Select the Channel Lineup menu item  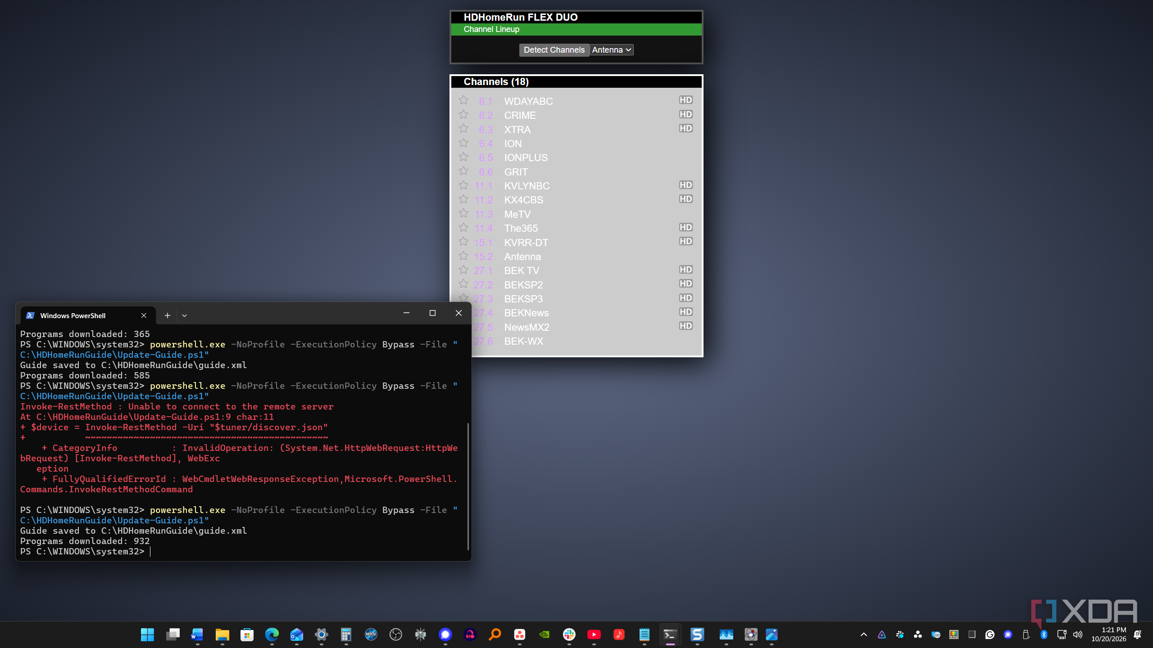tap(491, 29)
